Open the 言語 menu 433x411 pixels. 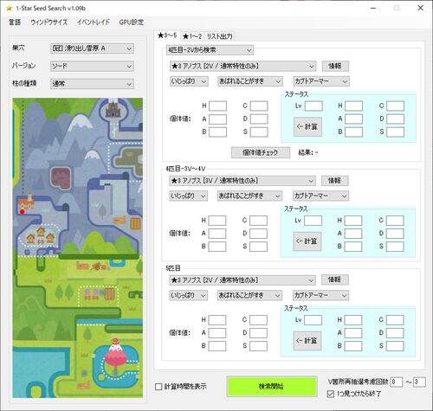(15, 22)
